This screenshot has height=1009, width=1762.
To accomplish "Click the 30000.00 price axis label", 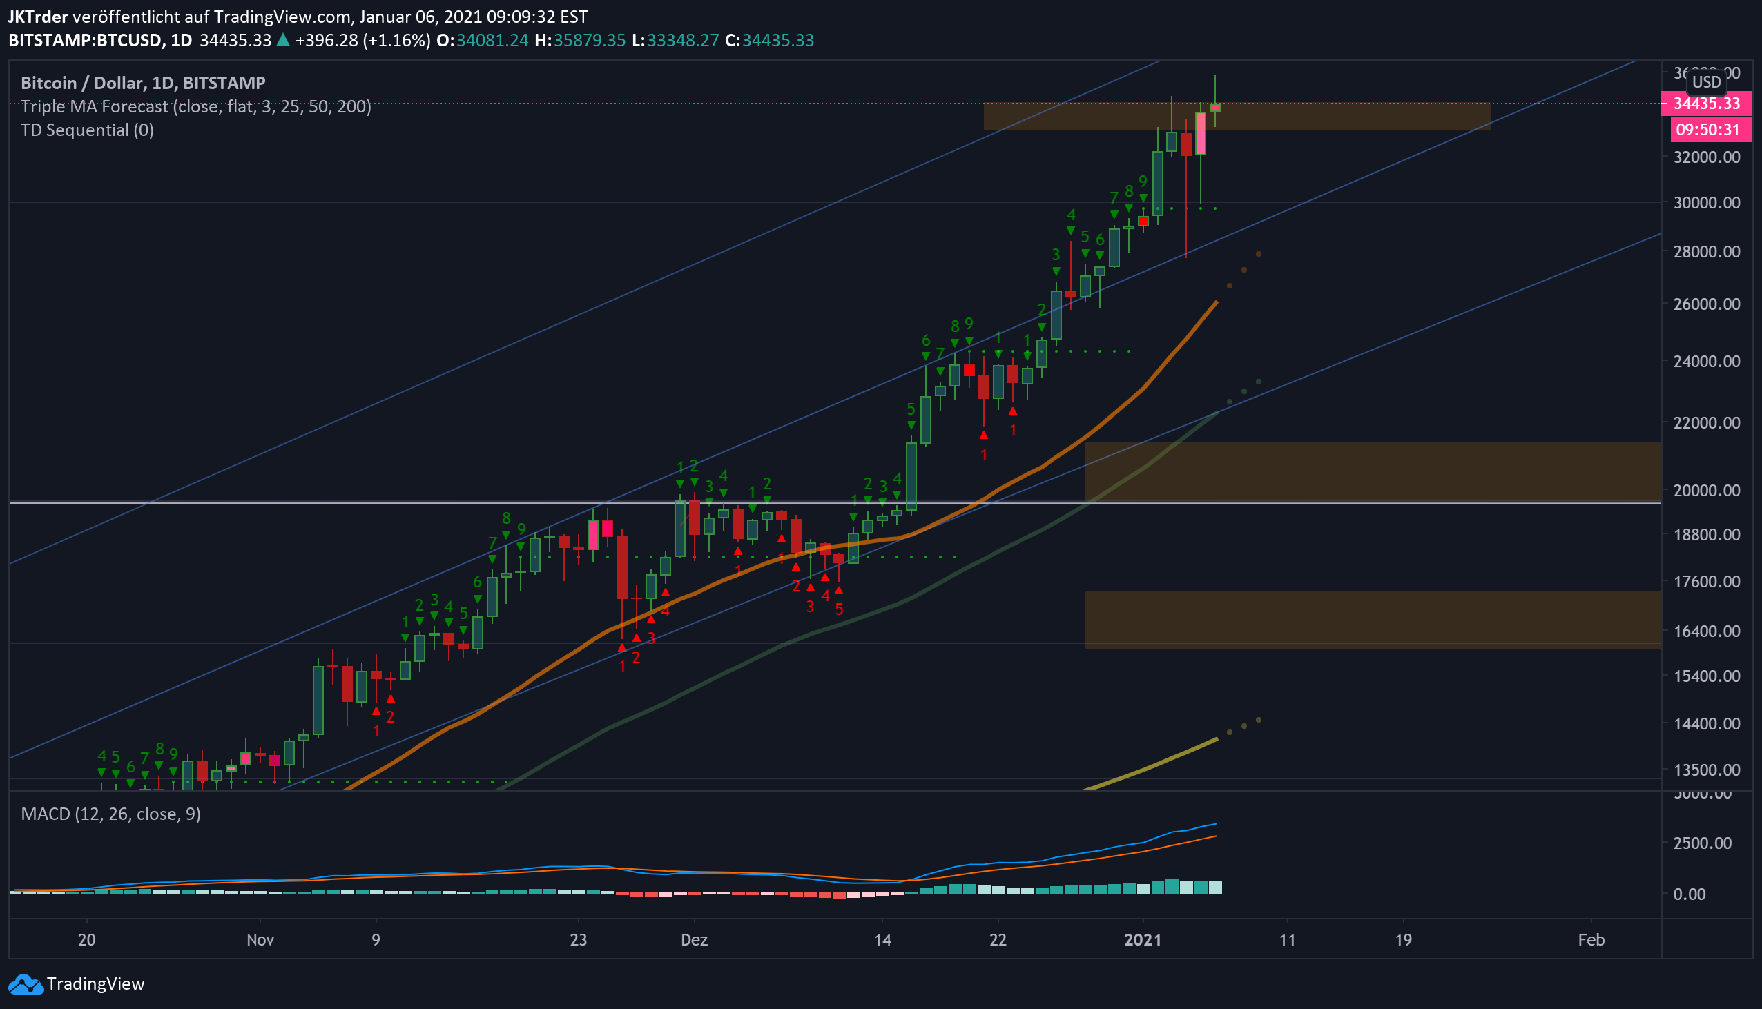I will (1706, 203).
